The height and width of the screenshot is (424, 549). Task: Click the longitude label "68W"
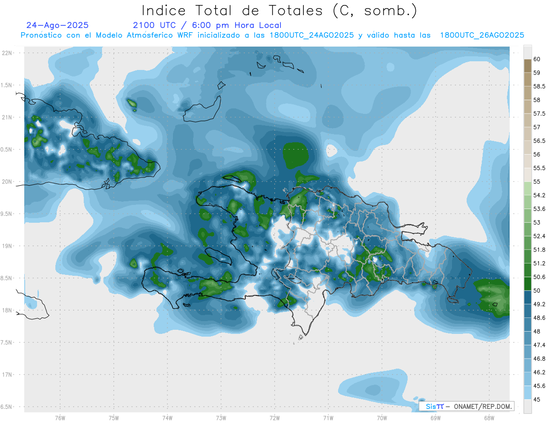tap(489, 418)
